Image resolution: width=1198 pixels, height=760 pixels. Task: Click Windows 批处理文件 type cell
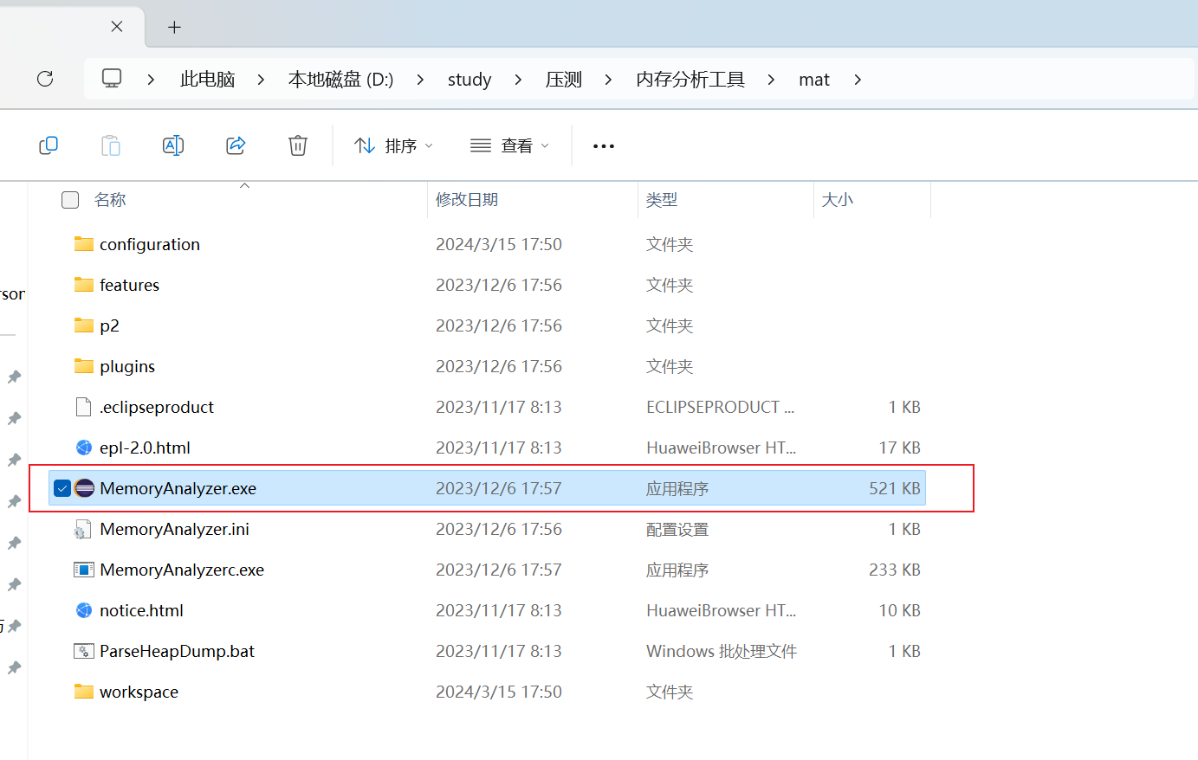(x=722, y=651)
